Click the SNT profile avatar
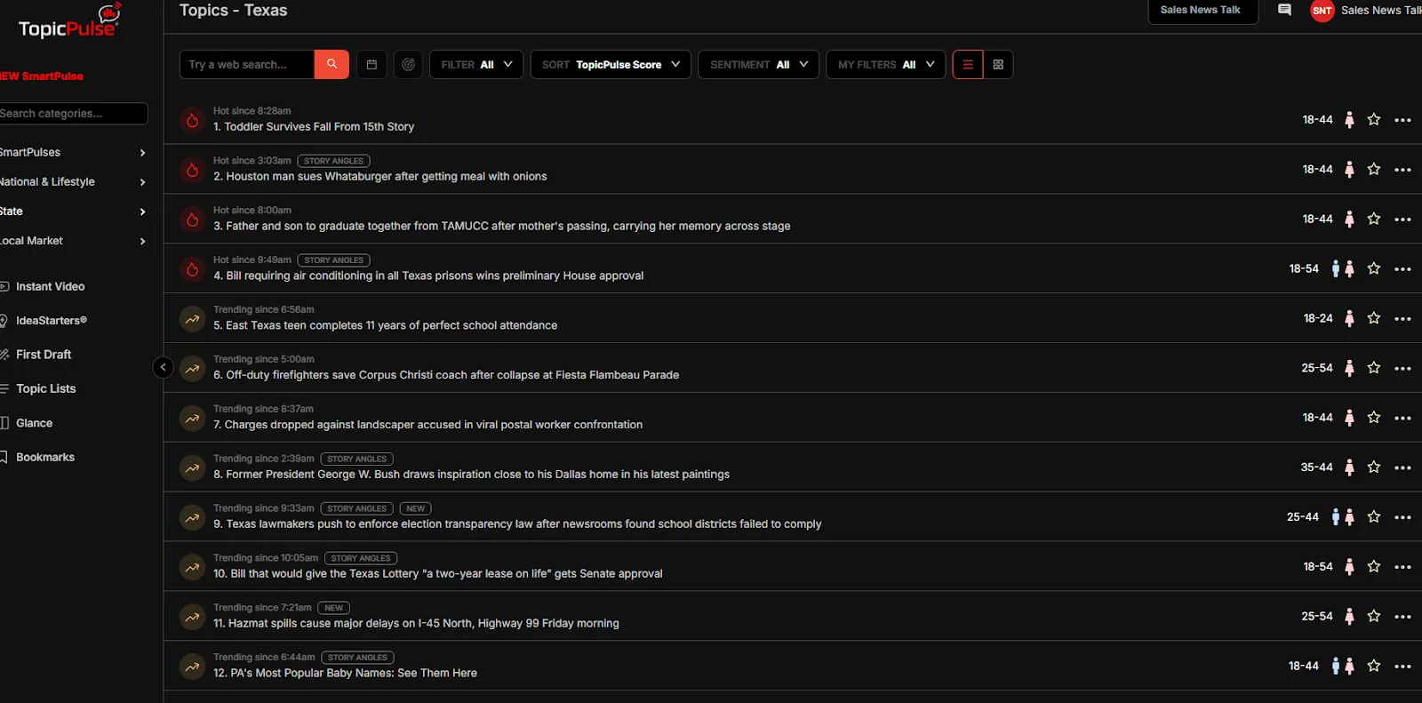1422x703 pixels. (1322, 11)
